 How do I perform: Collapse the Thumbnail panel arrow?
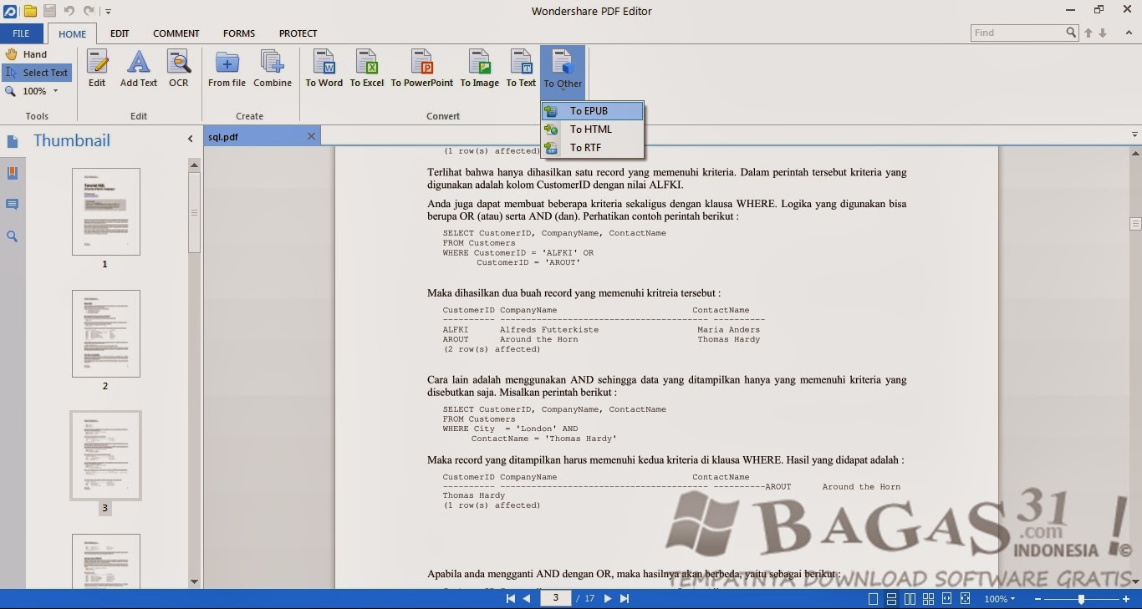coord(191,140)
